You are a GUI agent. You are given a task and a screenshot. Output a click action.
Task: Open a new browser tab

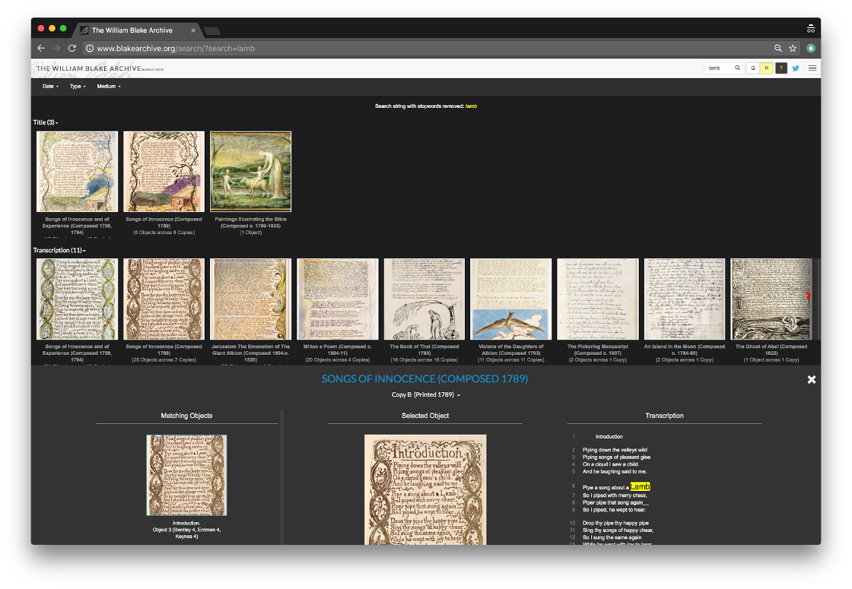(x=212, y=30)
